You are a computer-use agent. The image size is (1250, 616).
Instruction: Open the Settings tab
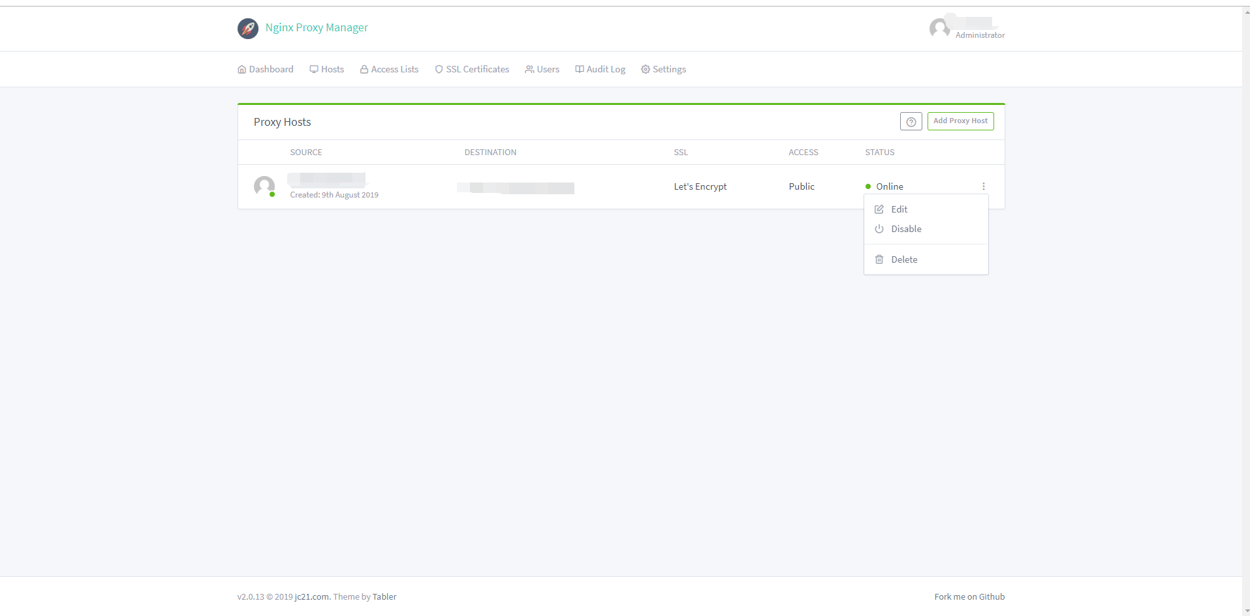pyautogui.click(x=664, y=69)
